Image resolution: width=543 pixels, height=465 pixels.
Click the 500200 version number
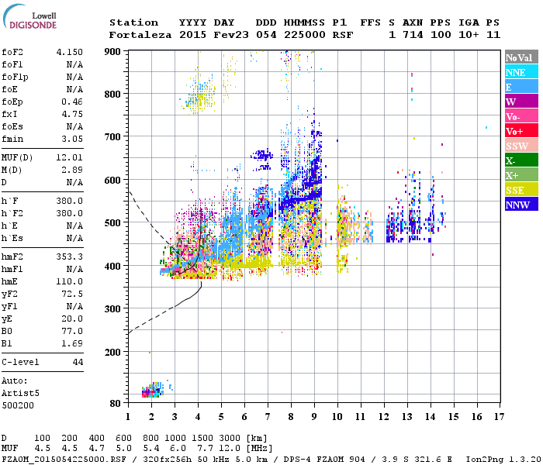(18, 405)
